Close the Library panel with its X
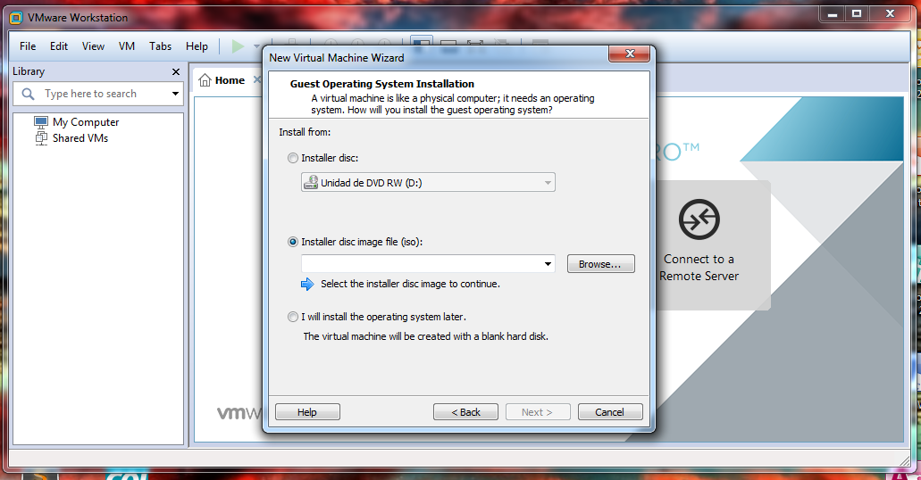Image resolution: width=921 pixels, height=480 pixels. pos(176,71)
